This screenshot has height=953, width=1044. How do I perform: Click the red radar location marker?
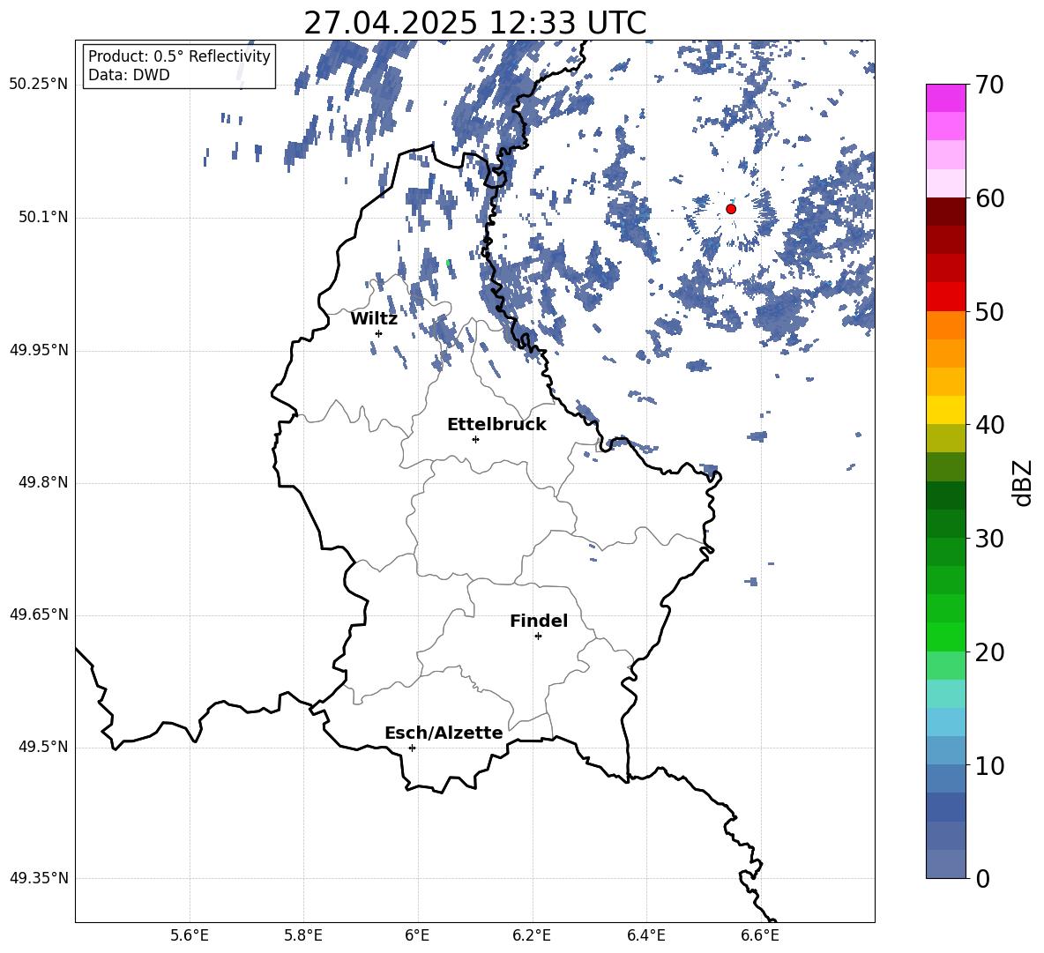[x=731, y=209]
